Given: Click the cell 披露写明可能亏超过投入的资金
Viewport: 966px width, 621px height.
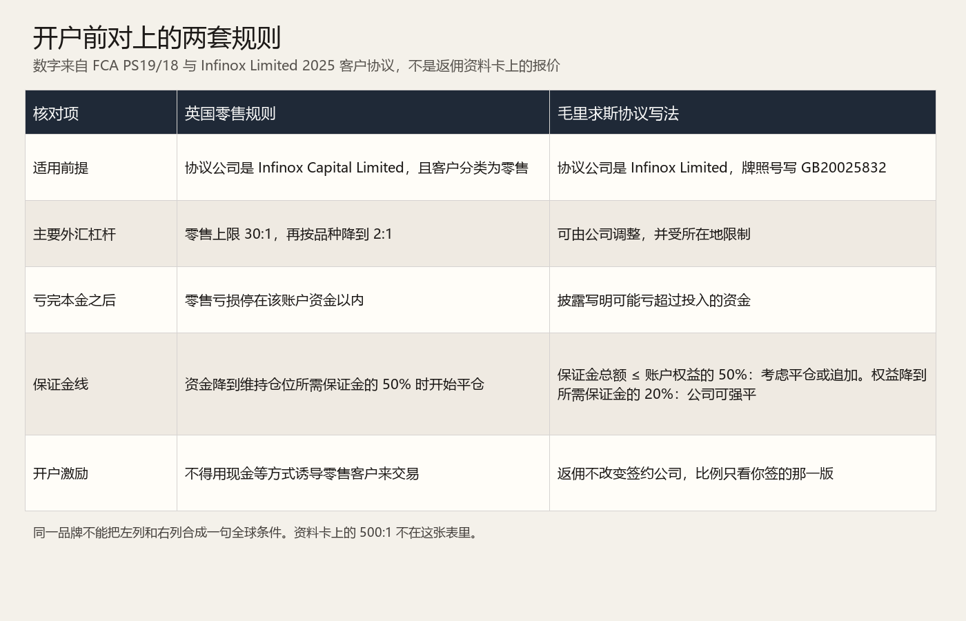Looking at the screenshot, I should (742, 300).
